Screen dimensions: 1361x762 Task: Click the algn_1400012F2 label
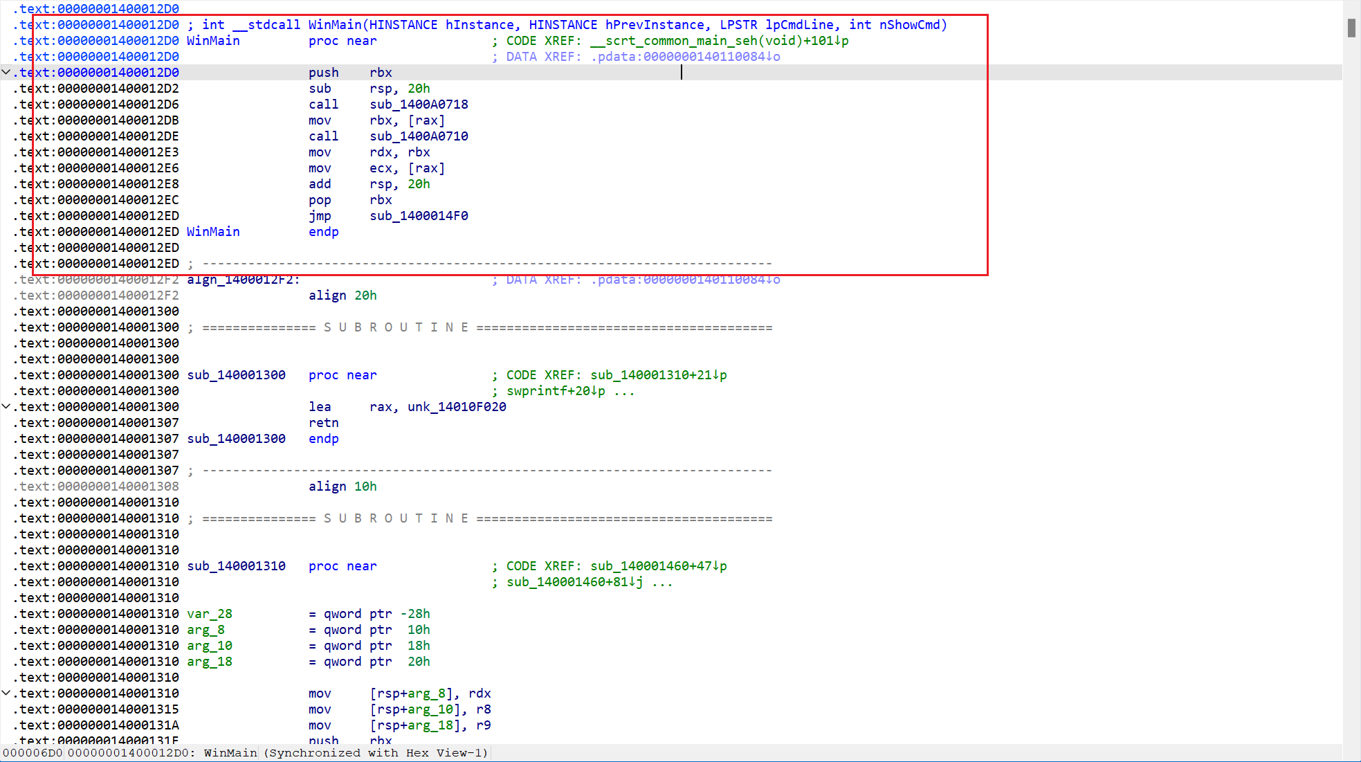243,280
